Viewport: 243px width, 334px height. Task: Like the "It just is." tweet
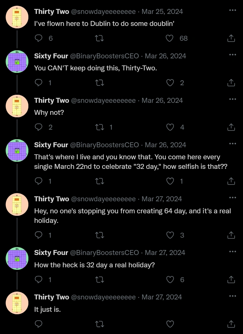tap(170, 324)
